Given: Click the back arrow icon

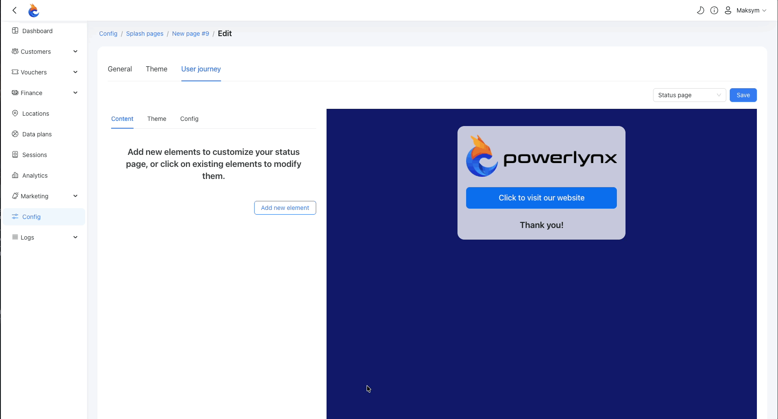Looking at the screenshot, I should pyautogui.click(x=15, y=10).
